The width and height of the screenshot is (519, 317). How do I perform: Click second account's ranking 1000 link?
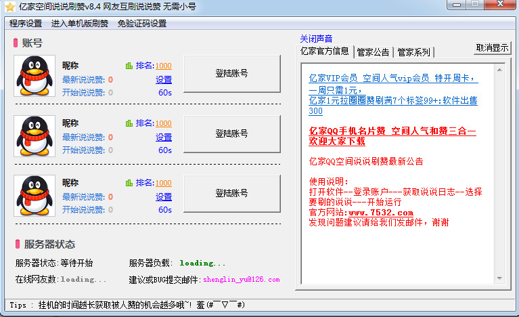[x=164, y=123]
